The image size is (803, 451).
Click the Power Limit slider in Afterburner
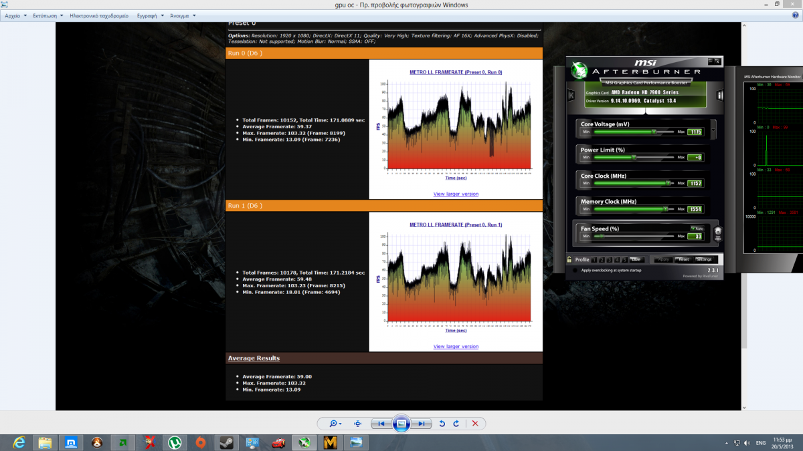632,158
